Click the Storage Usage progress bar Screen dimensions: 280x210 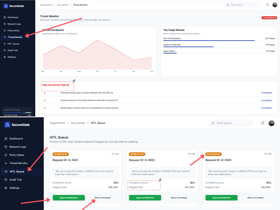click(17, 113)
